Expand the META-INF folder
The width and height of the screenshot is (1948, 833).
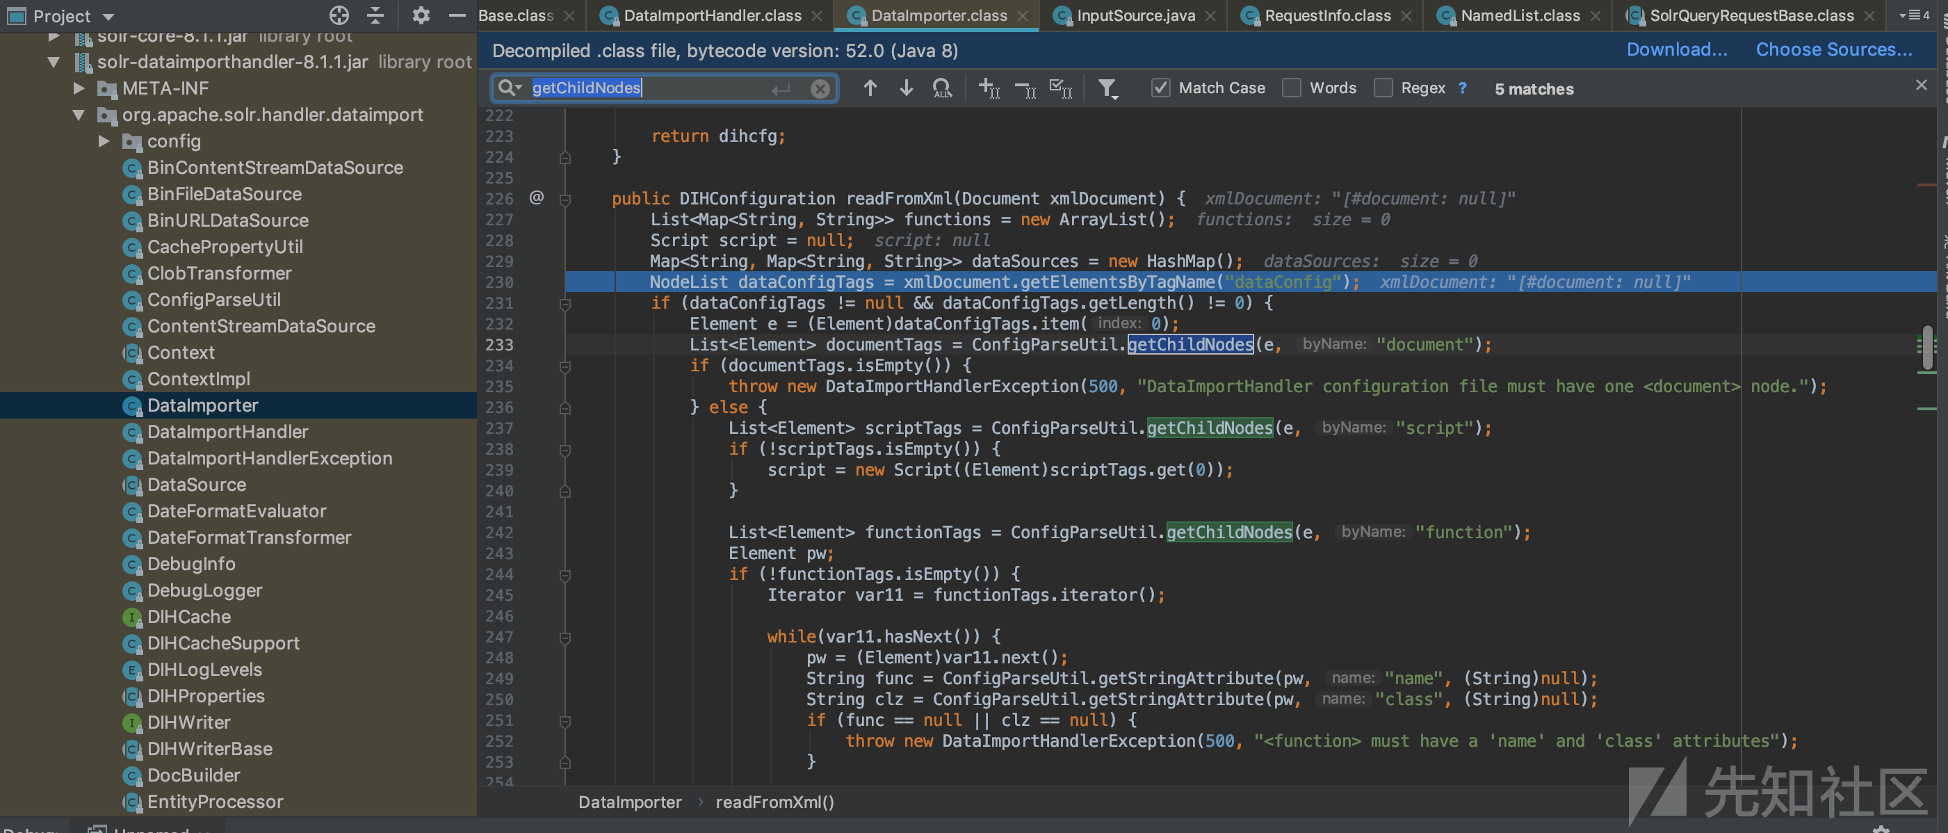pos(79,88)
